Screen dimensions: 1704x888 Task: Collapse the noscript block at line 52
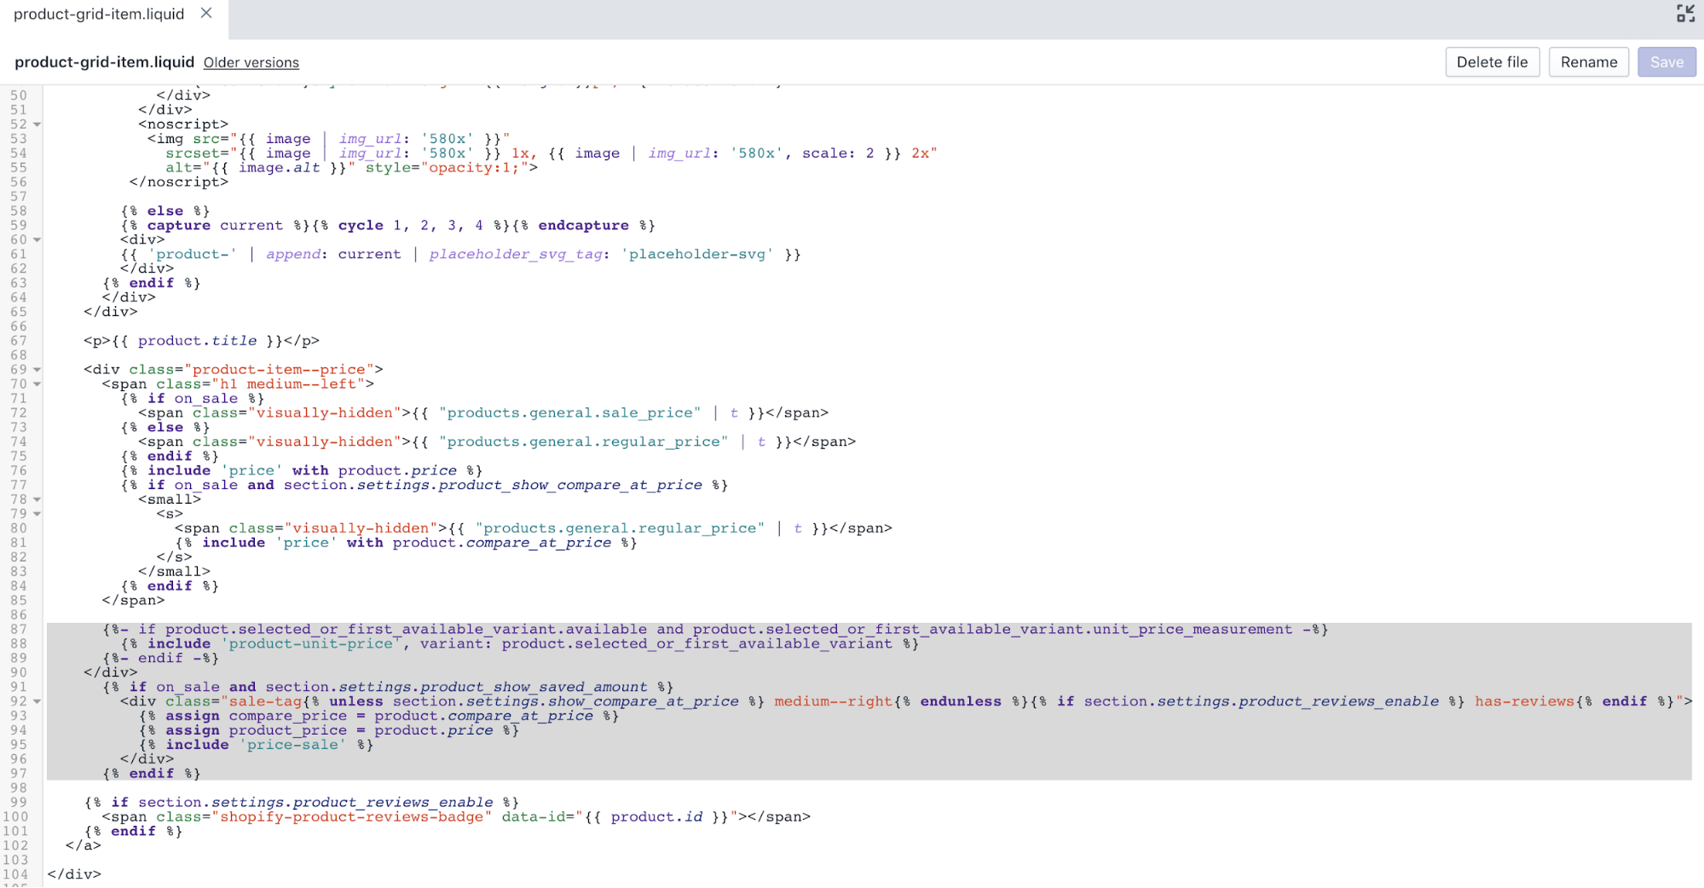pyautogui.click(x=38, y=124)
